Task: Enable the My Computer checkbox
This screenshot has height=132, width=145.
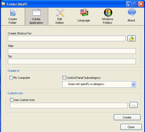Action: tap(11, 78)
